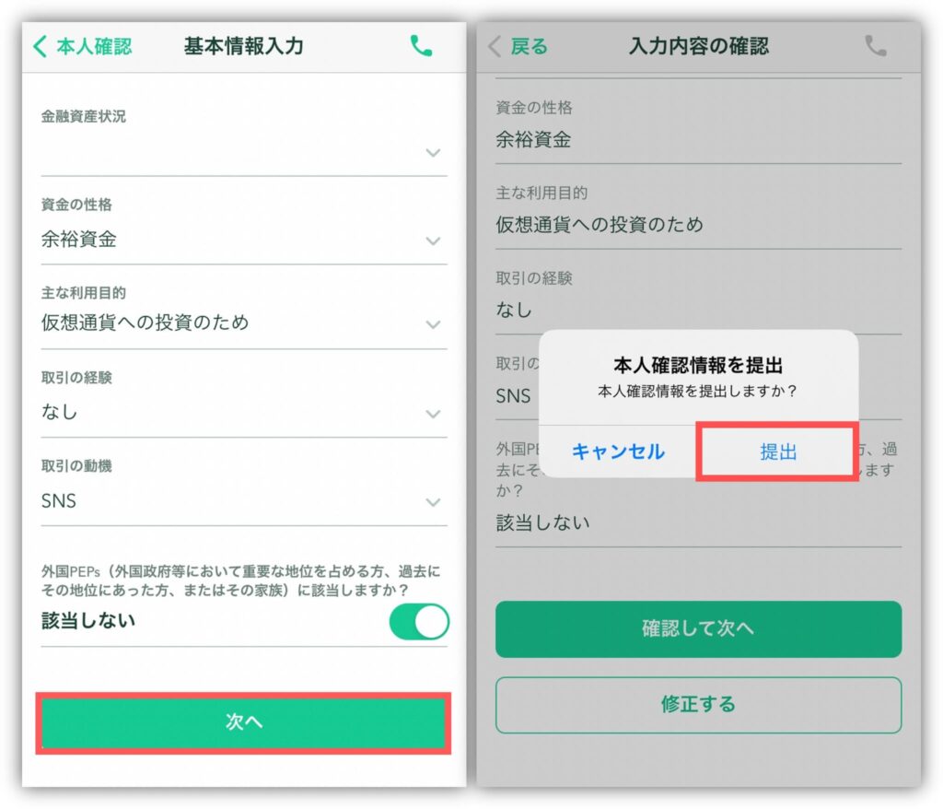The width and height of the screenshot is (943, 809).
Task: Select 余裕資金 value in 資金の性格 field
Action: (79, 240)
